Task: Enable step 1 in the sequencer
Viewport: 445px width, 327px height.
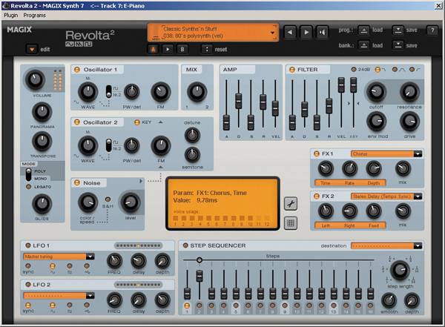Action: coord(187,305)
